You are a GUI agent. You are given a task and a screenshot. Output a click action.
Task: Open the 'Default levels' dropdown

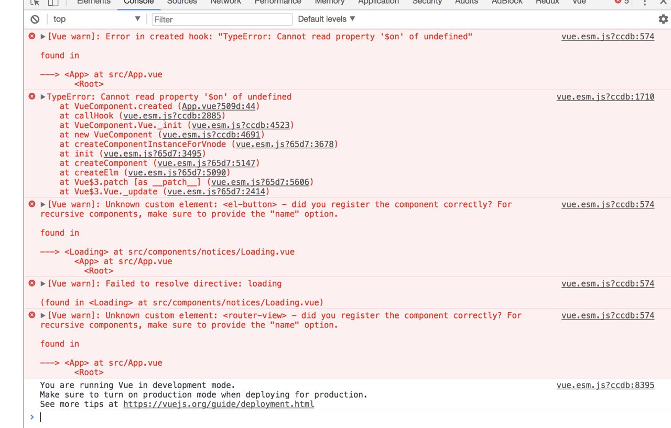(x=327, y=19)
